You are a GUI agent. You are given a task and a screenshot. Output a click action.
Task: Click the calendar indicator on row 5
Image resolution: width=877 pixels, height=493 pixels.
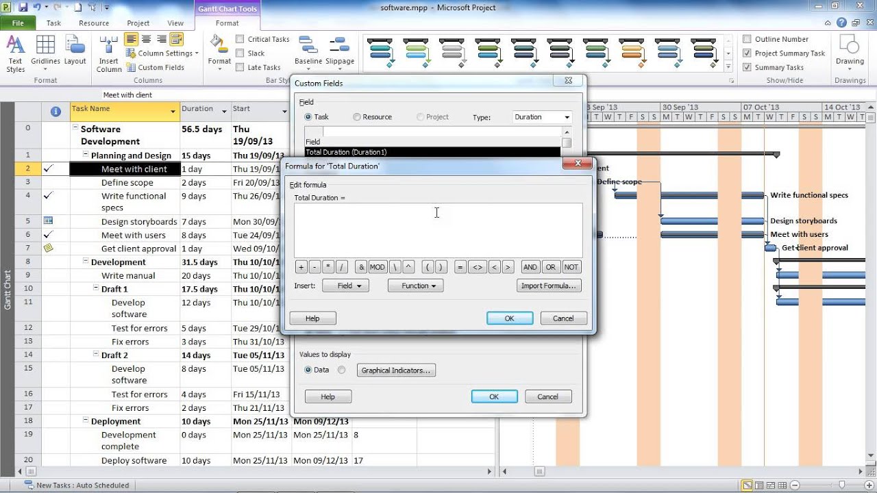tap(48, 220)
